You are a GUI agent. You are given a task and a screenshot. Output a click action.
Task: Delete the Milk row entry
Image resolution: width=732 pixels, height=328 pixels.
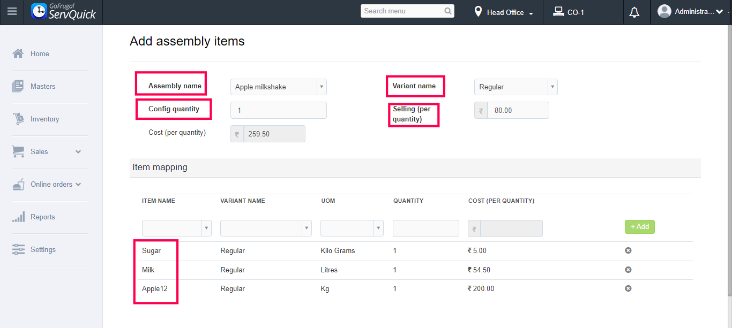point(628,270)
